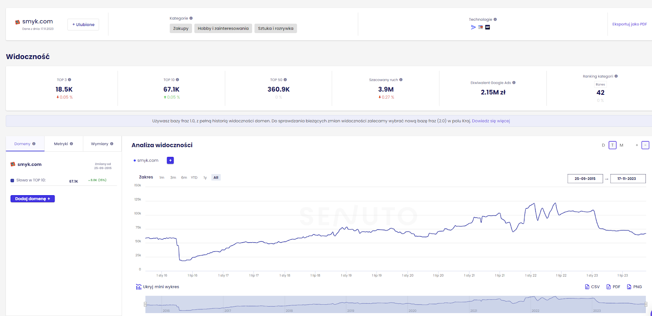Open Dowiedz się więcej link
Screen dimensions: 652x316
[491, 121]
